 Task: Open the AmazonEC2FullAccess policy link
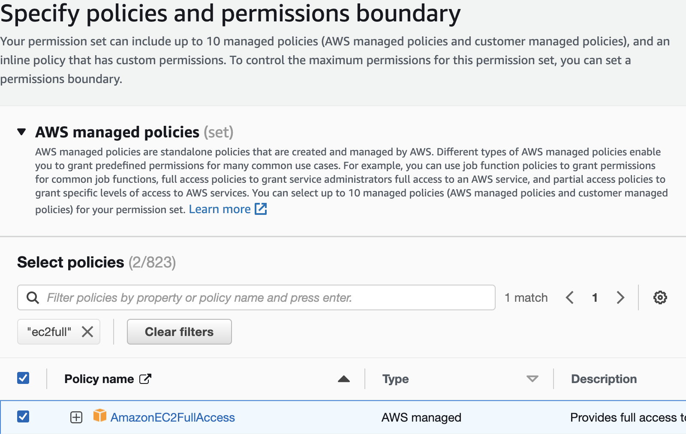click(173, 417)
